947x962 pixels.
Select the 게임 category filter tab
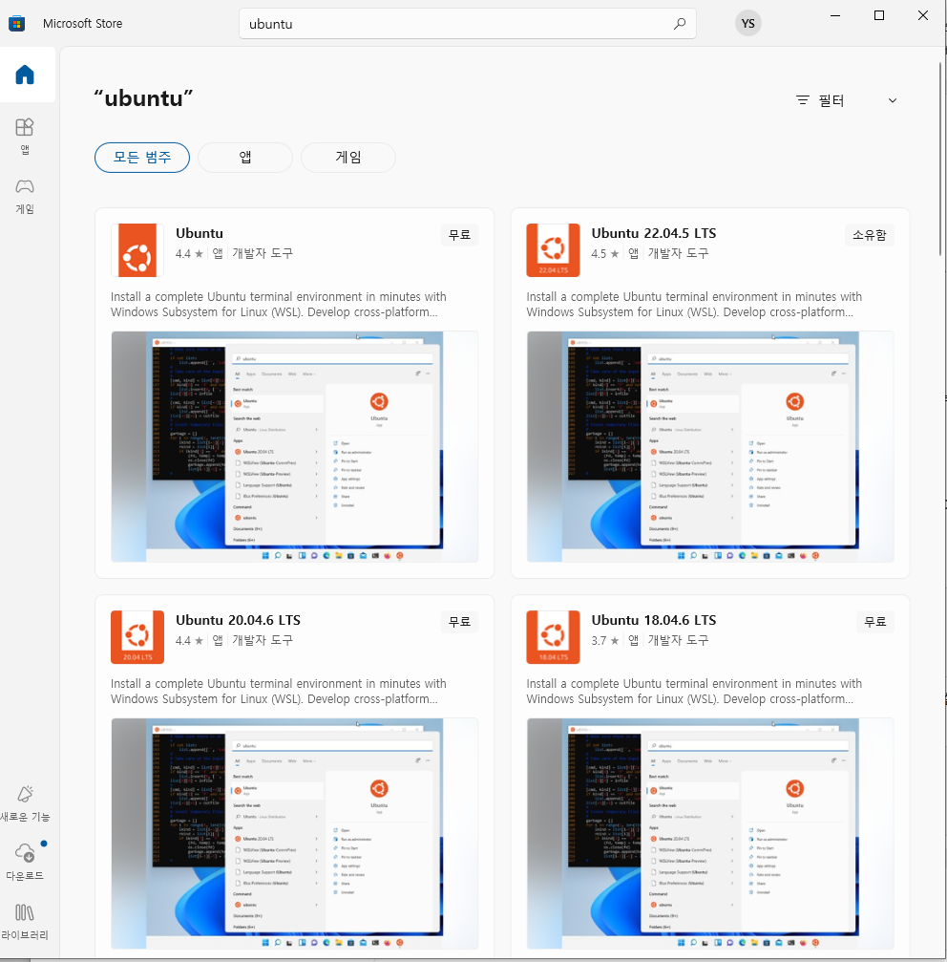(348, 158)
